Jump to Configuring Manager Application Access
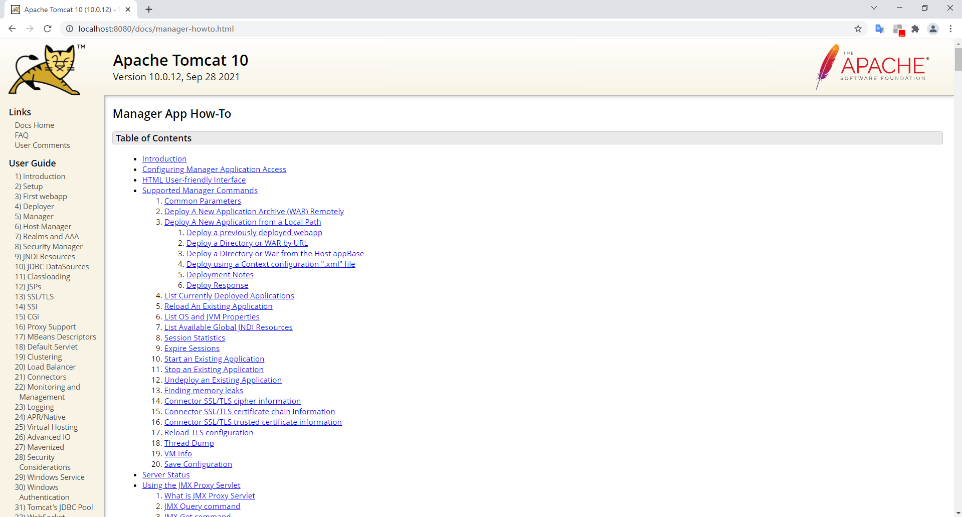962x517 pixels. (x=214, y=169)
